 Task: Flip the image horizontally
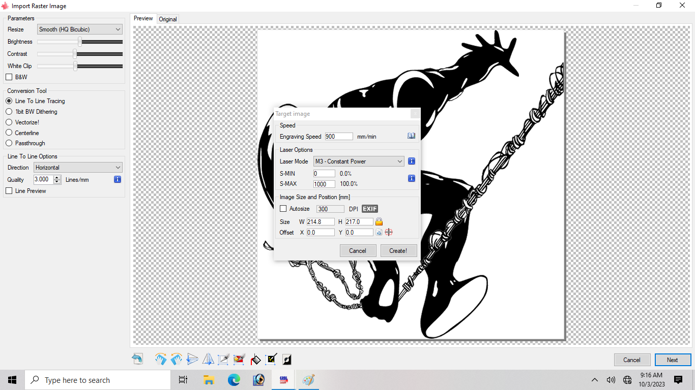(x=208, y=360)
